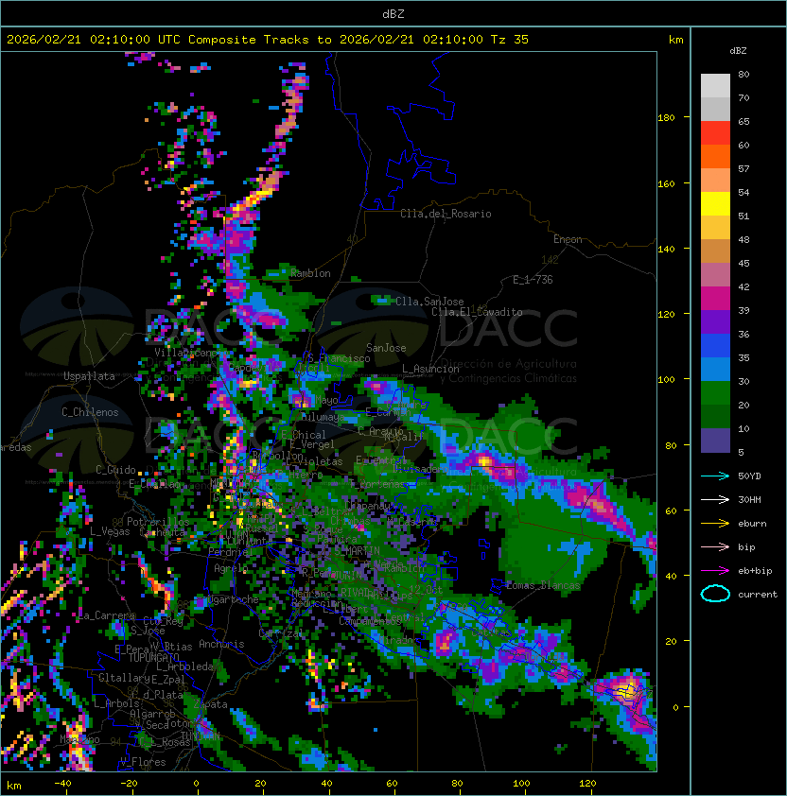Click the 'Zapata' map label
The height and width of the screenshot is (796, 787).
click(x=210, y=704)
